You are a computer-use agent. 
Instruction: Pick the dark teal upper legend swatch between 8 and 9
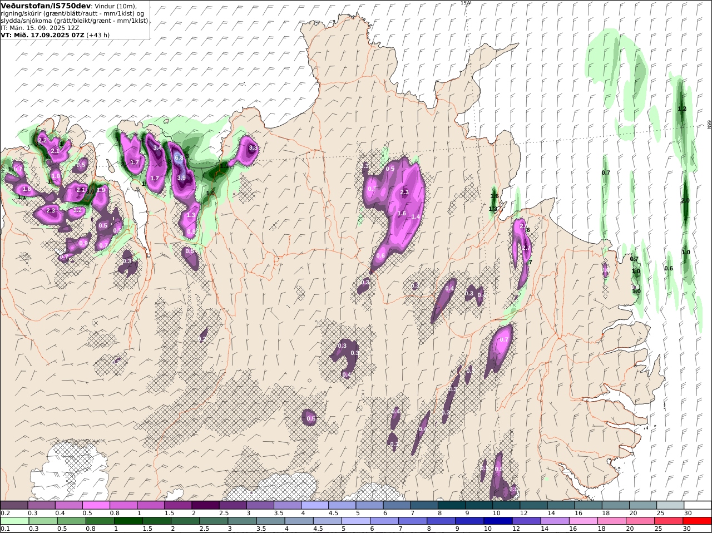(x=452, y=505)
